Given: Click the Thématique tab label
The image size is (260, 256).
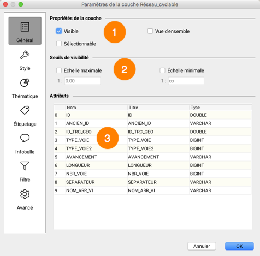Looking at the screenshot, I should click(25, 96).
